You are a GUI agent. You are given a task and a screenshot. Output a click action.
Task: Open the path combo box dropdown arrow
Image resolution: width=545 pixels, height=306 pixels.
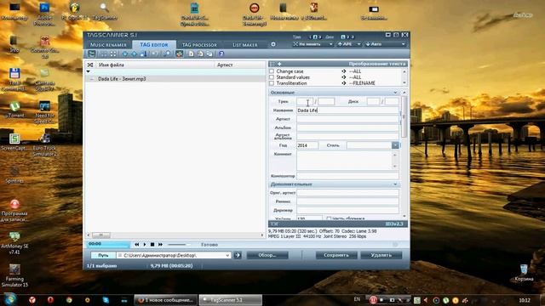[227, 255]
